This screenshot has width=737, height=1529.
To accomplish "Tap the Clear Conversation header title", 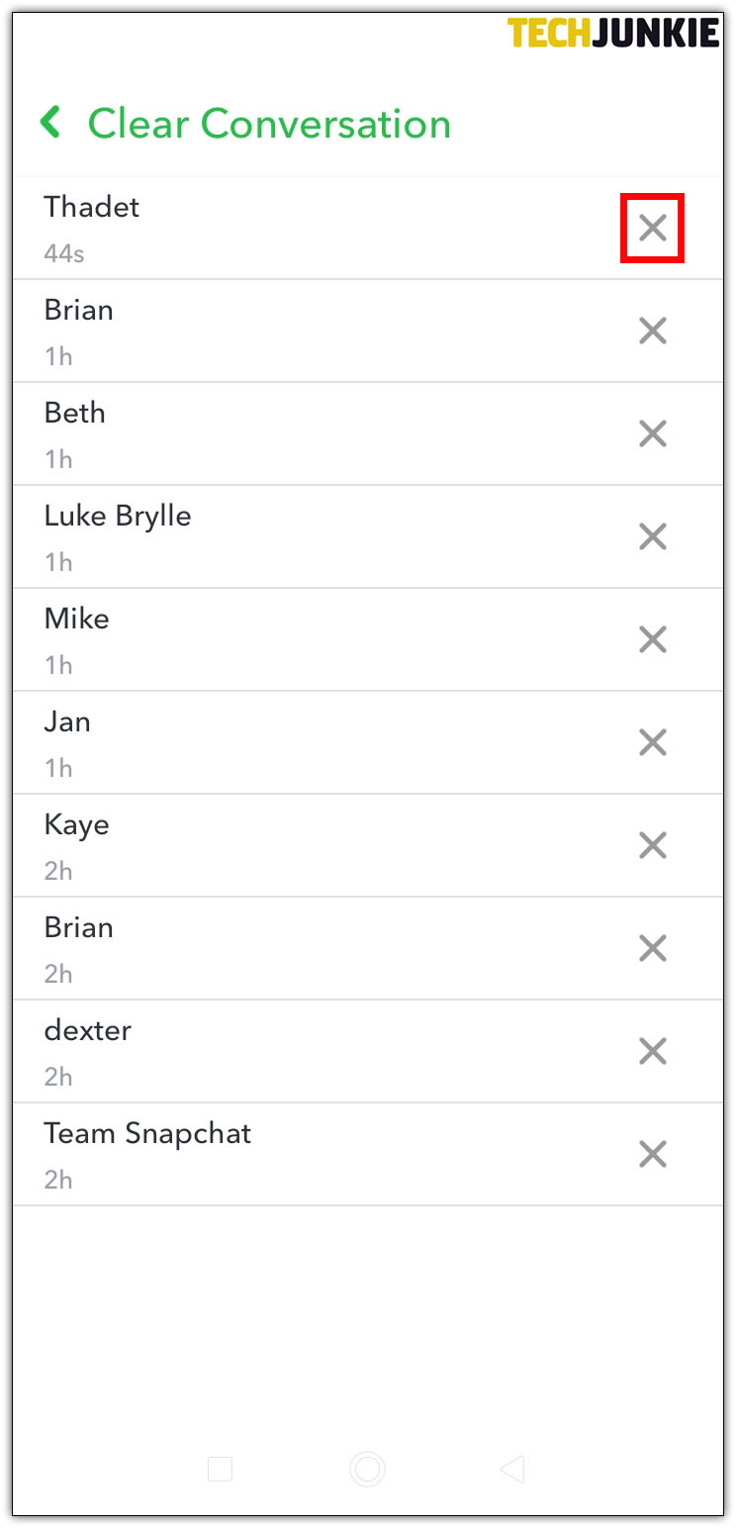I will pos(269,125).
